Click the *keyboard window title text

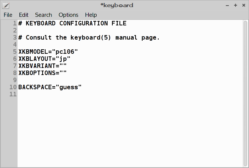pos(117,5)
